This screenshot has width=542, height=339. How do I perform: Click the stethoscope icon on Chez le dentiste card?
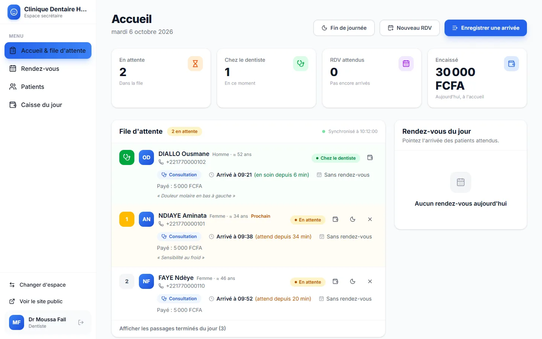[301, 64]
